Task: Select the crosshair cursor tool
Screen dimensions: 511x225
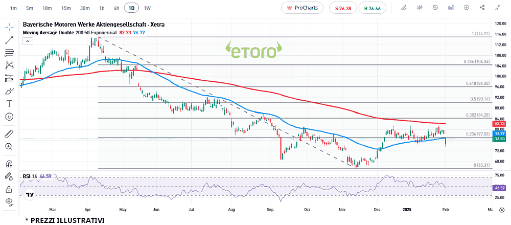Action: pos(9,27)
